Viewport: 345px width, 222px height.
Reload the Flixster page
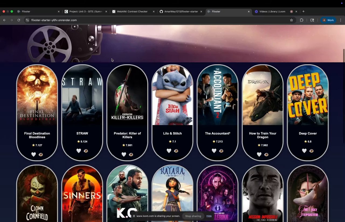coord(19,20)
